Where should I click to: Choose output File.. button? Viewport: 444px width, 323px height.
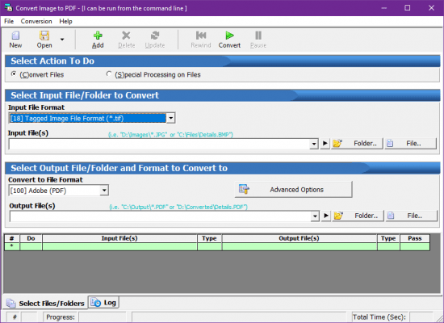[x=412, y=216]
